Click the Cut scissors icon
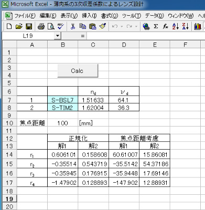Image resolution: width=205 pixels, height=210 pixels. pyautogui.click(x=73, y=26)
